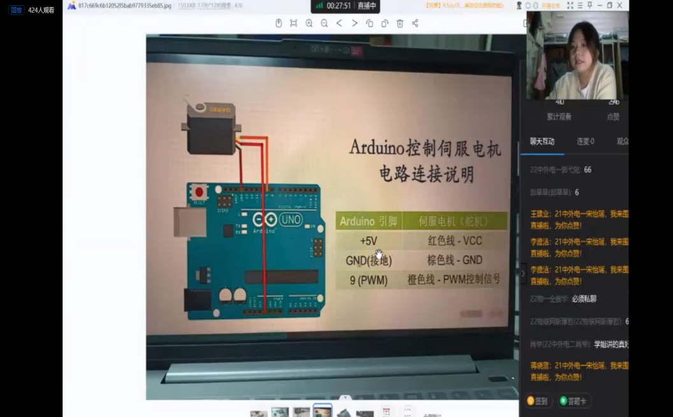The width and height of the screenshot is (673, 417).
Task: Click the '9 (PWM)' table cell
Action: coord(369,280)
